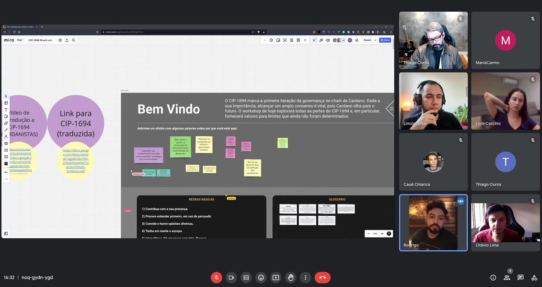Expand Present options dropdown arrow
This screenshot has height=287, width=542.
coord(375,40)
